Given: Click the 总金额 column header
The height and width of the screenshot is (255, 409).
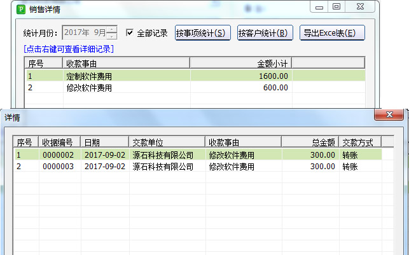Looking at the screenshot, I should [310, 142].
